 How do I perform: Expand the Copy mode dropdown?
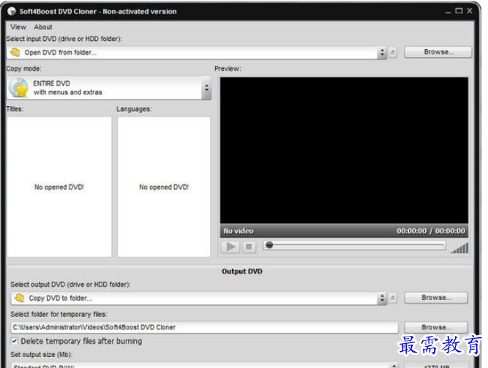(206, 88)
